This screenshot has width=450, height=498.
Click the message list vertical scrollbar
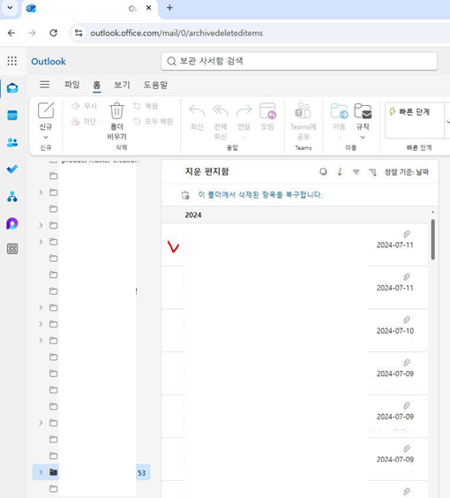click(433, 239)
